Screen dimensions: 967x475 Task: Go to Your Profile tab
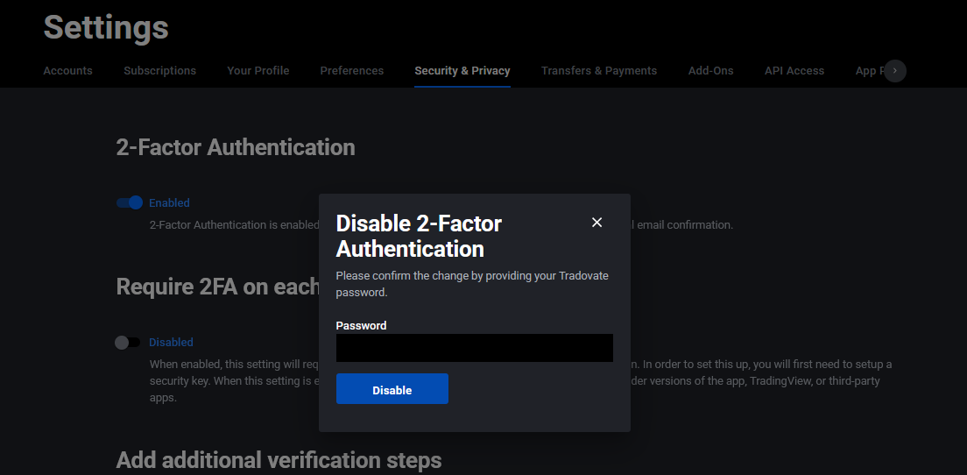click(258, 70)
